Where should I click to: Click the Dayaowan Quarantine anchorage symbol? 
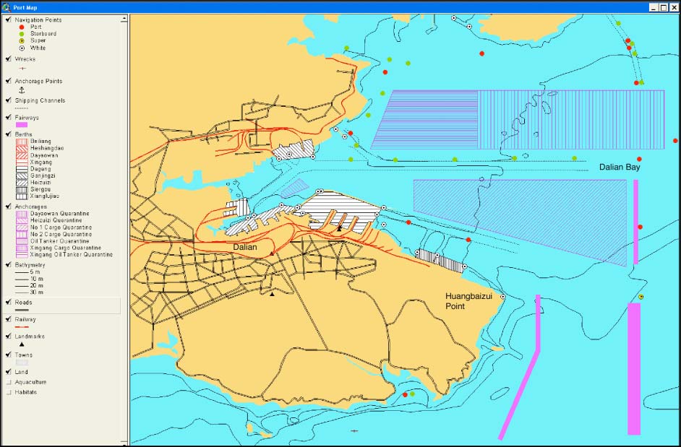[x=22, y=214]
